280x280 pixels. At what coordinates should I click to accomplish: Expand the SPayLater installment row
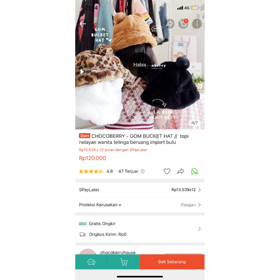[140, 190]
